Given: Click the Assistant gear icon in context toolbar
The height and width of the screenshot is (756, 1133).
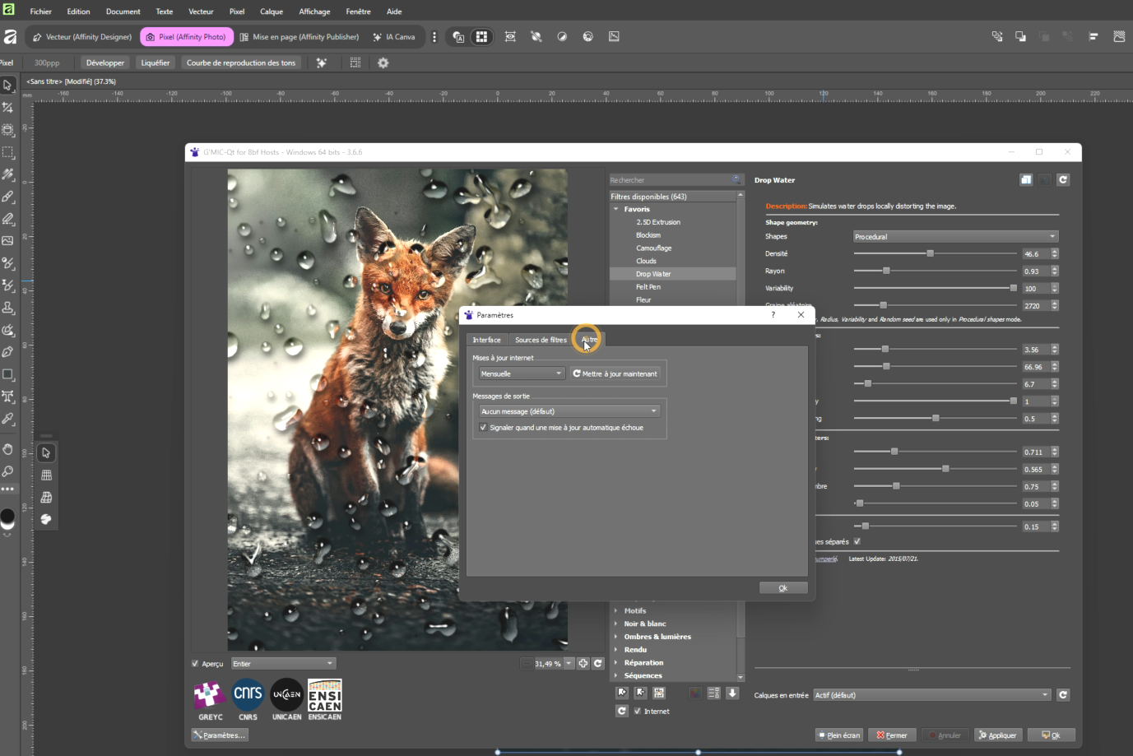Looking at the screenshot, I should click(x=383, y=63).
